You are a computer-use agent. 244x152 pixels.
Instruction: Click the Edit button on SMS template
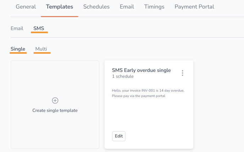point(119,136)
